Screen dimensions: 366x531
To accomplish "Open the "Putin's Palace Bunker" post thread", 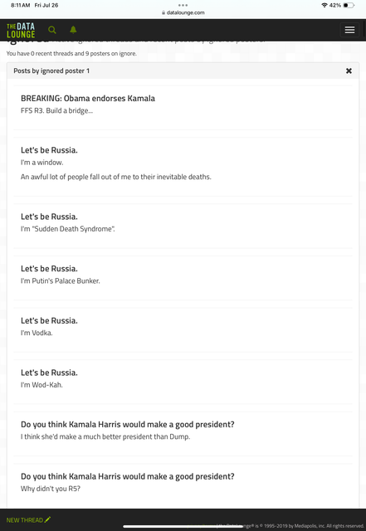I will click(49, 269).
